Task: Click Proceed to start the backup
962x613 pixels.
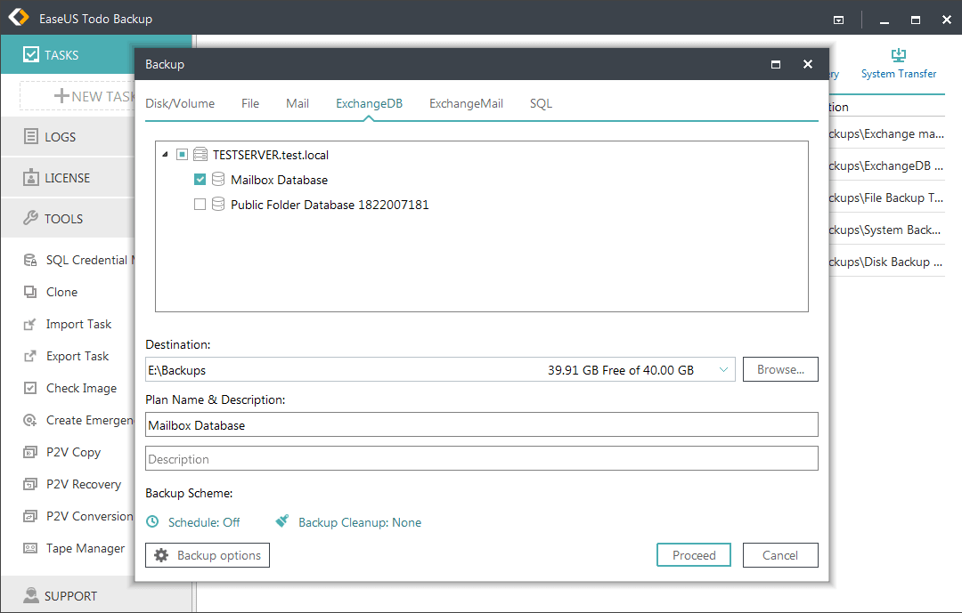Action: (693, 554)
